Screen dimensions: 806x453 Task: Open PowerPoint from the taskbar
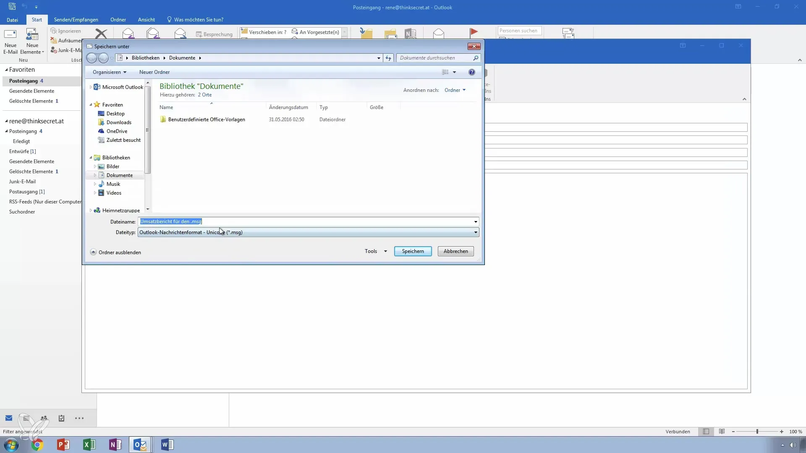[x=63, y=445]
